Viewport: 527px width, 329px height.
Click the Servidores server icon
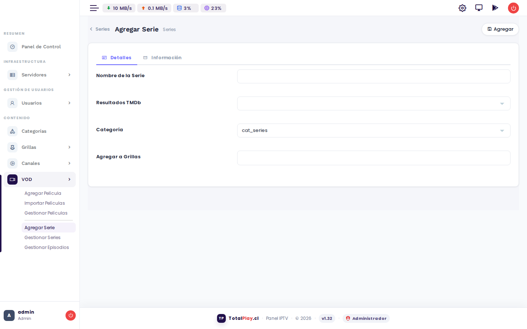coord(12,75)
